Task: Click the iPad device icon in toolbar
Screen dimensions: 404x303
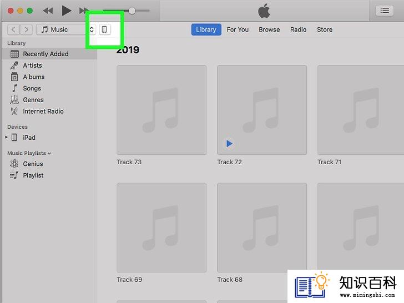Action: point(104,29)
